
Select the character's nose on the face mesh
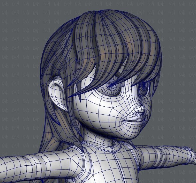pos(139,111)
